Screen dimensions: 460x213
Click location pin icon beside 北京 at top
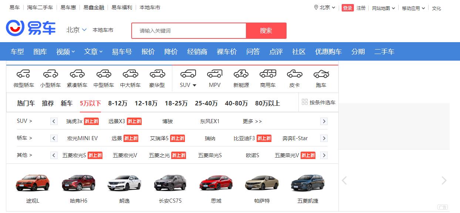pyautogui.click(x=316, y=7)
